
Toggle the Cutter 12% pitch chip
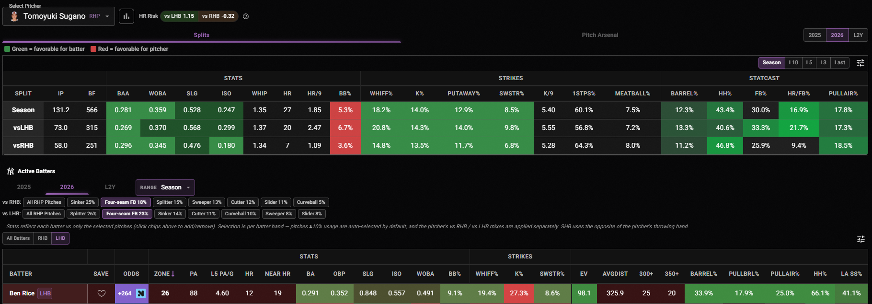243,202
